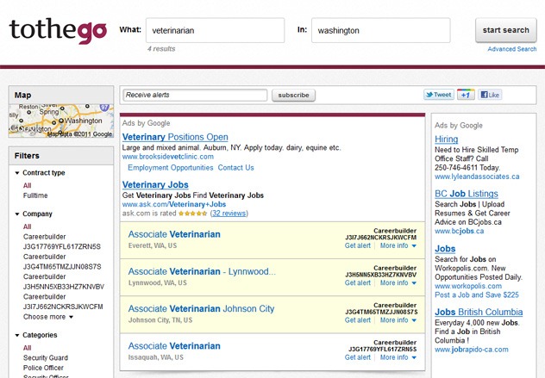Click the tothego logo

tap(58, 30)
